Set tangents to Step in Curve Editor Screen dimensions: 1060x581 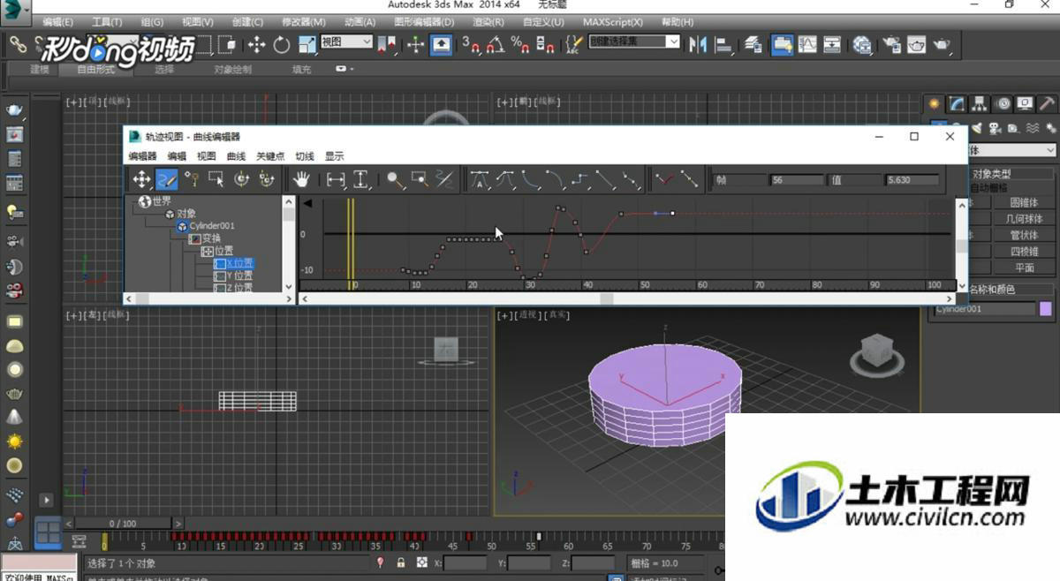pos(579,179)
